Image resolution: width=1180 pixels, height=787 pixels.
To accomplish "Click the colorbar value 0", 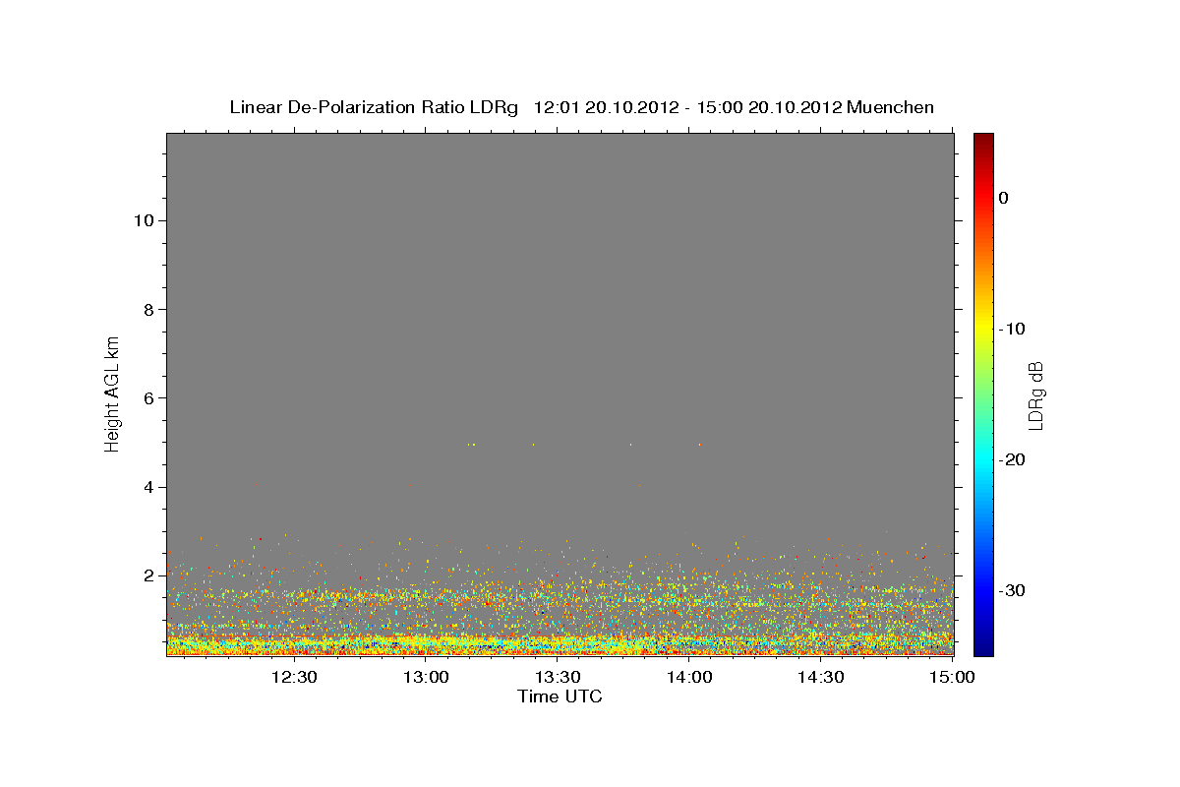I will coord(1004,198).
